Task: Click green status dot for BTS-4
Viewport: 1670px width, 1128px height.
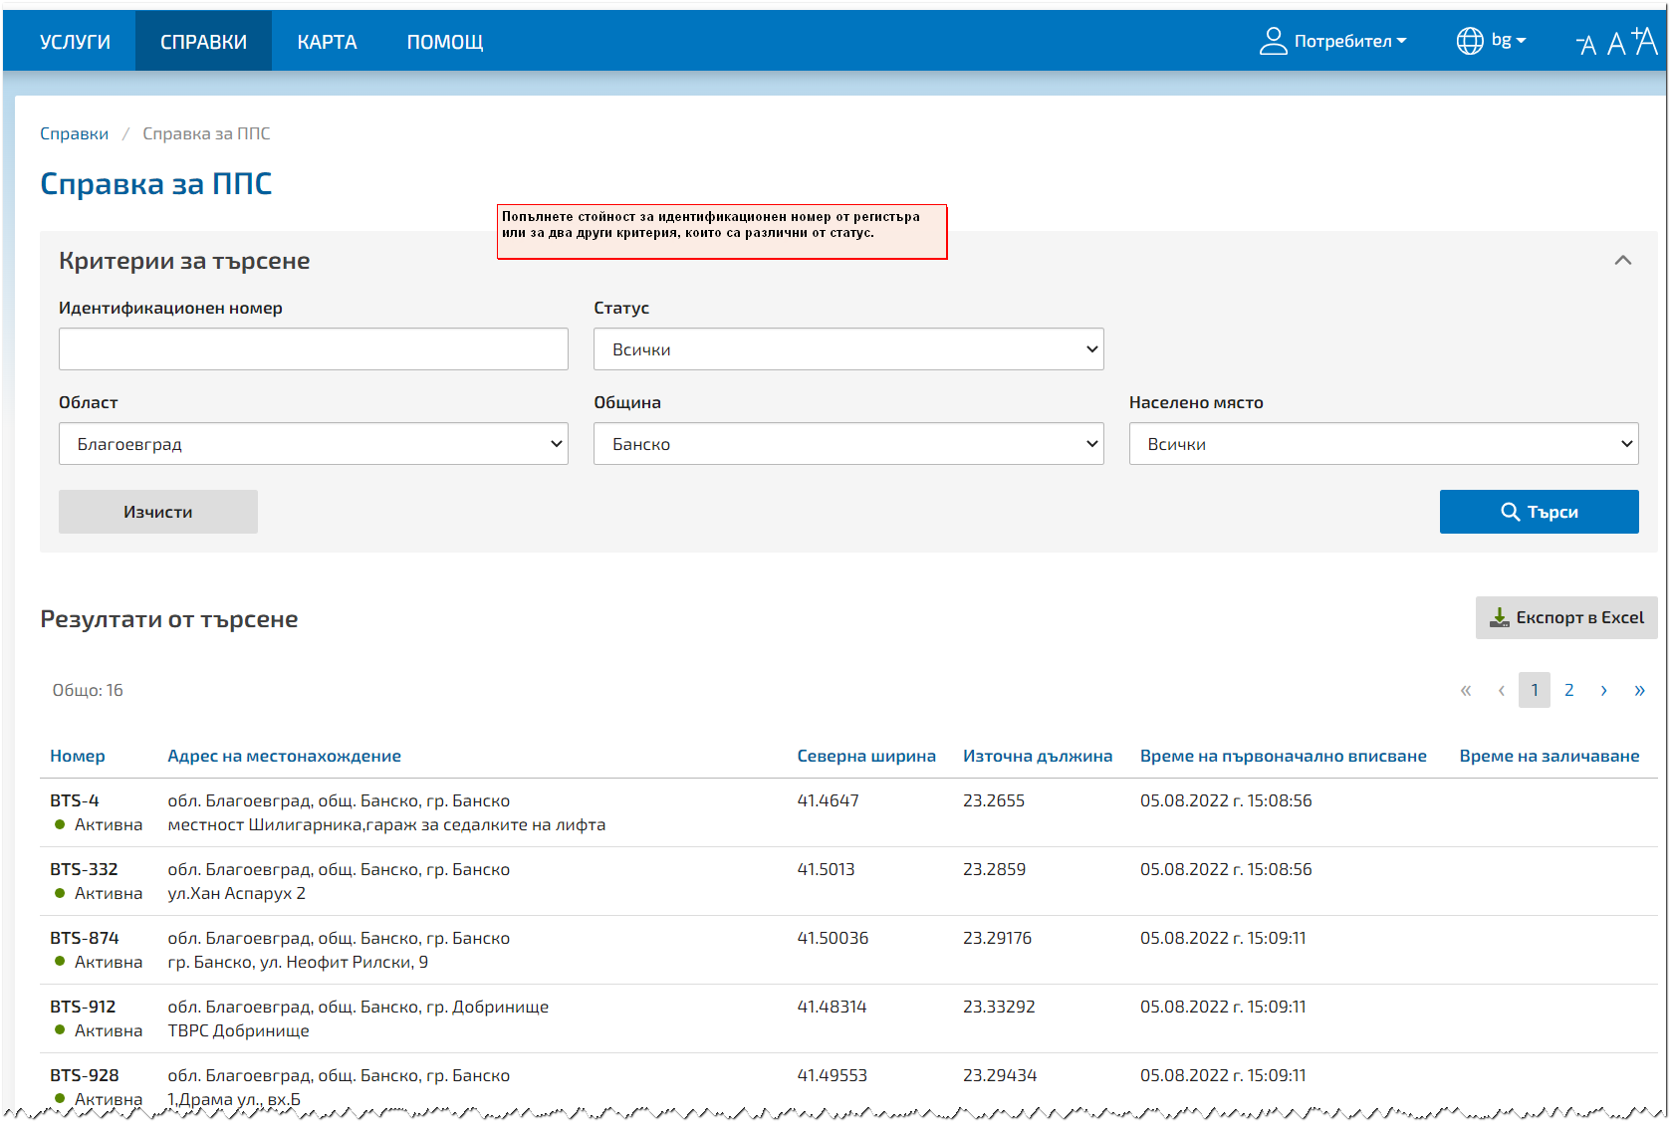Action: click(x=60, y=824)
